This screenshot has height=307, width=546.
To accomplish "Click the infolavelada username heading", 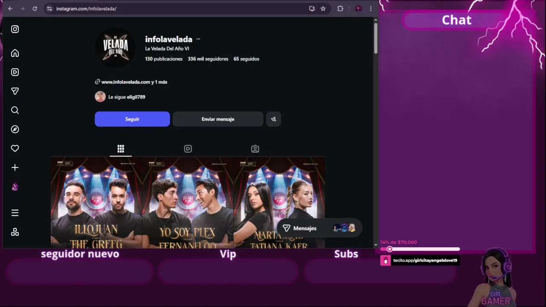I will tap(168, 39).
